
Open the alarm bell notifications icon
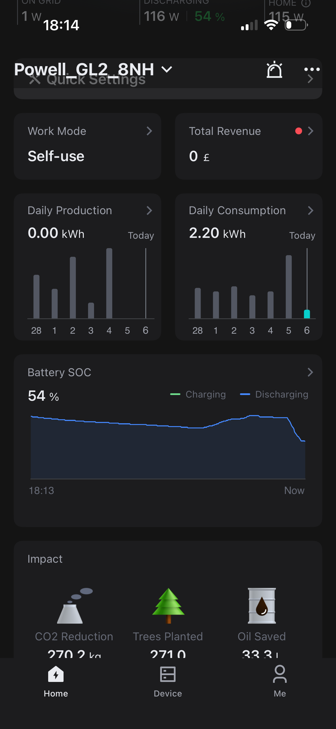click(x=274, y=70)
